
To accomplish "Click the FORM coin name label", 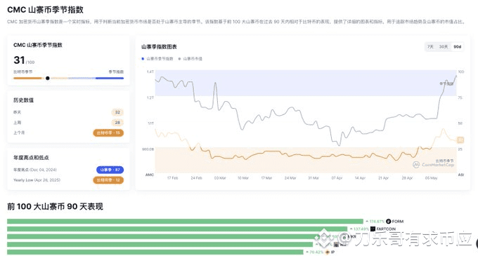I will pos(398,222).
